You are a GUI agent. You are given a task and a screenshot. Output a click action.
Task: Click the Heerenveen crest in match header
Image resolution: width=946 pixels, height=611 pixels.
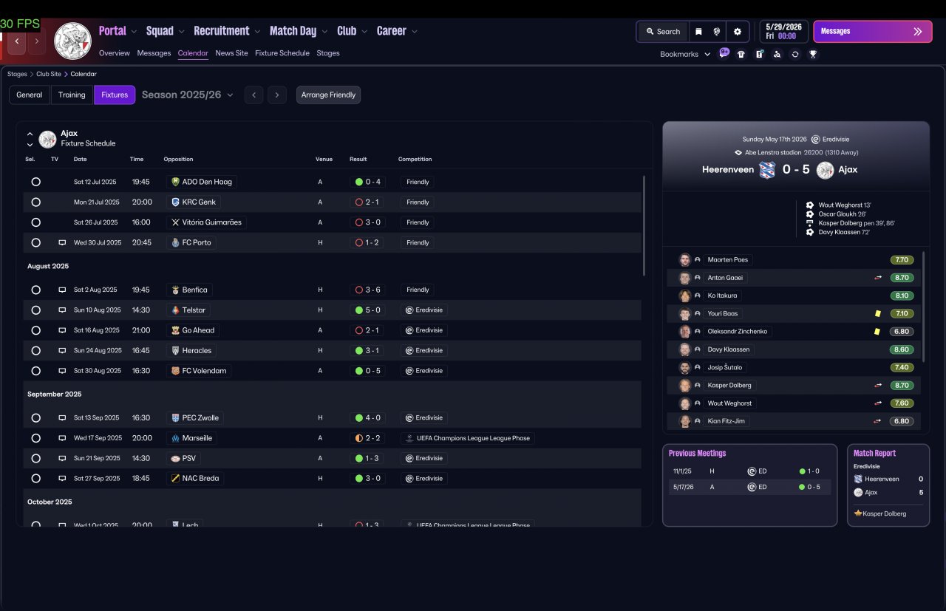[x=767, y=169]
